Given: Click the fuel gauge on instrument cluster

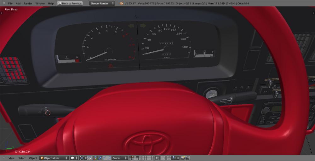Looking at the screenshot, I should click(x=204, y=54).
